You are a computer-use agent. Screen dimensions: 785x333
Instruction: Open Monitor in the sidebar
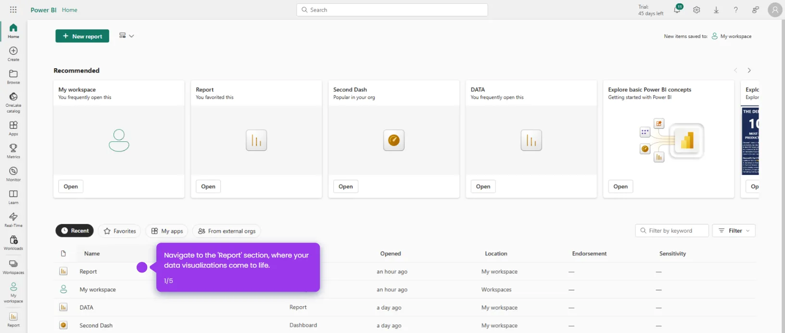click(13, 174)
